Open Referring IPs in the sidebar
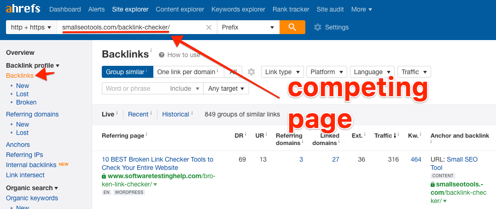 (x=24, y=155)
